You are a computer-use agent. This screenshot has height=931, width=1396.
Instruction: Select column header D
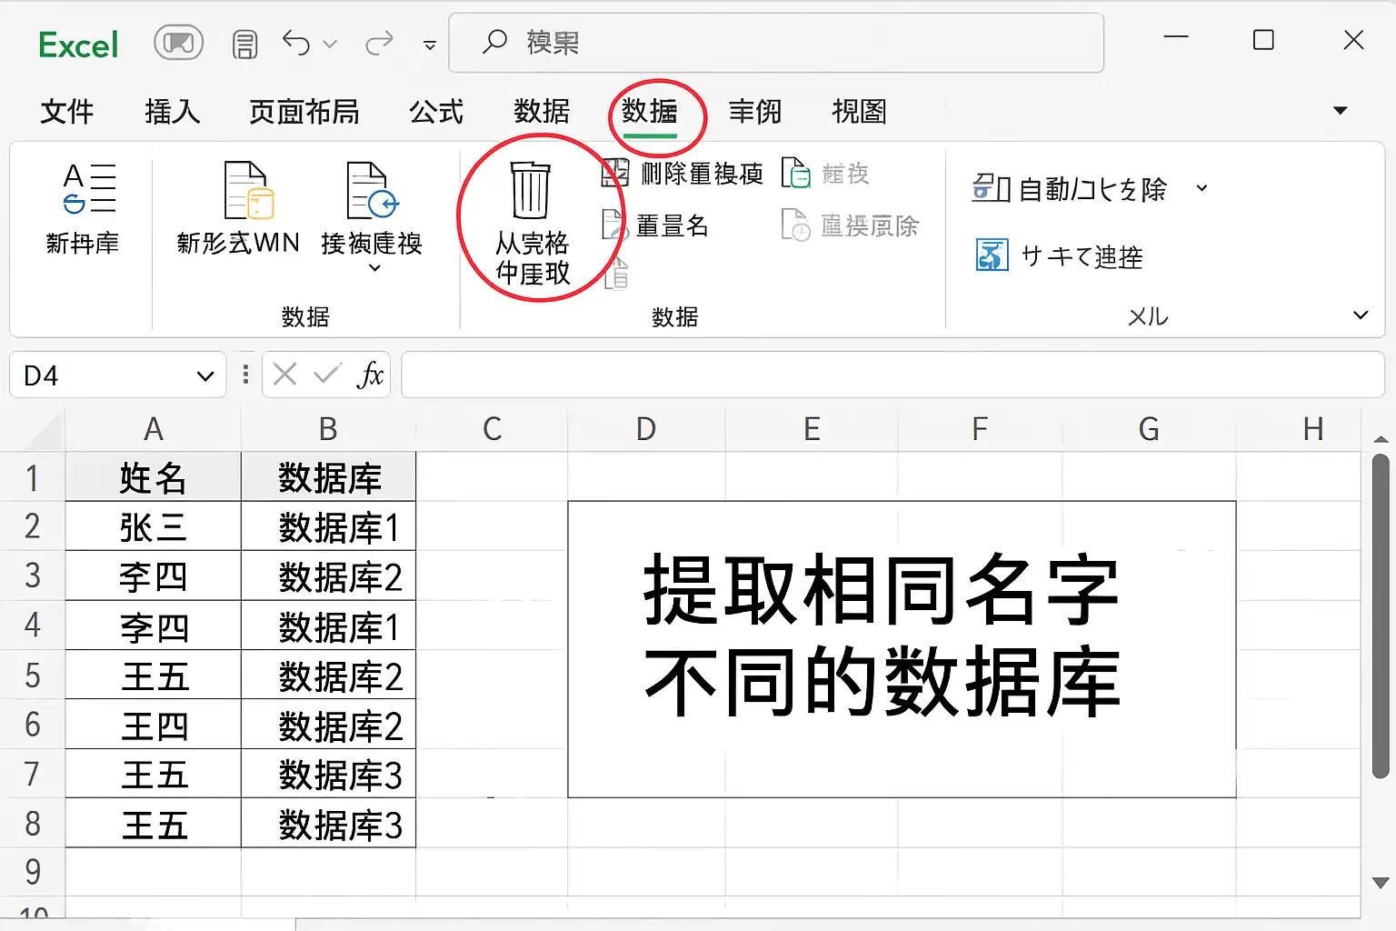(646, 428)
